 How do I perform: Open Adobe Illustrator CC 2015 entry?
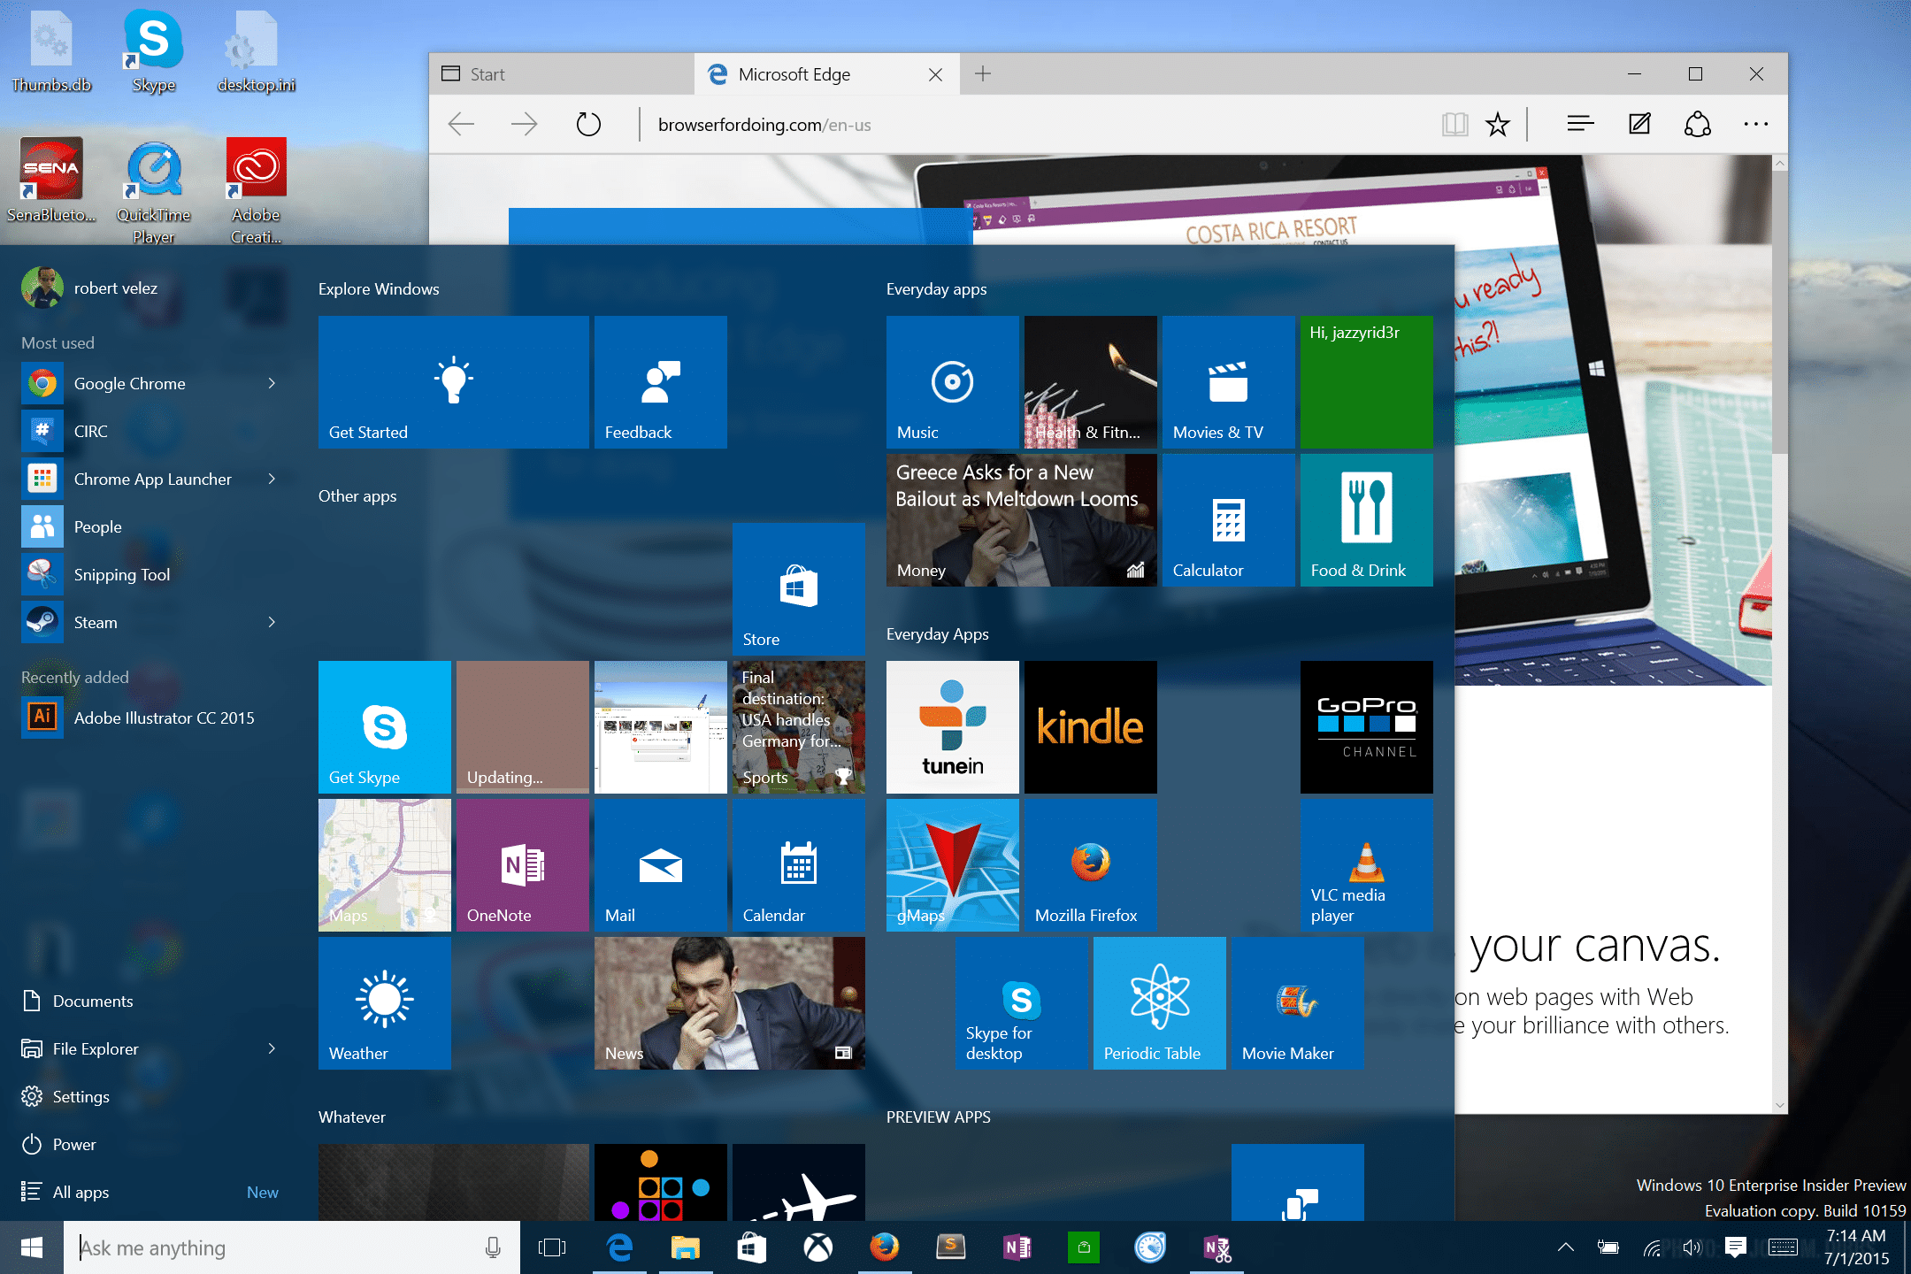pos(150,718)
